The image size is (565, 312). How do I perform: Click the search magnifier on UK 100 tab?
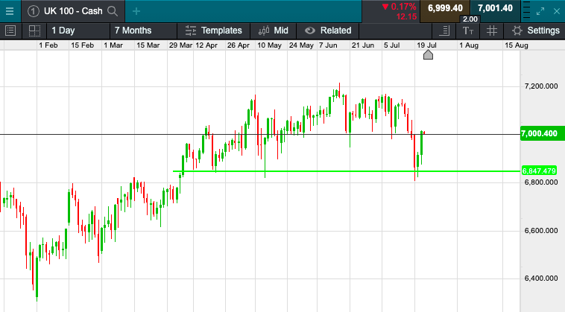113,10
